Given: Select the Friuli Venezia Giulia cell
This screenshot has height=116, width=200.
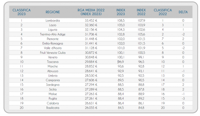Looking at the screenshot, I should tap(53, 53).
